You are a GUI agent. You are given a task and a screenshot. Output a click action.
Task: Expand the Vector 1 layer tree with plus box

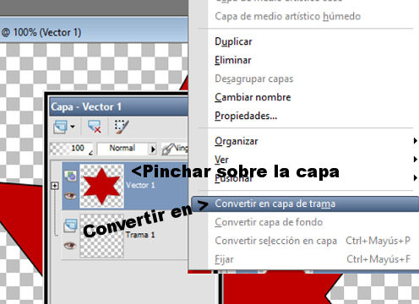point(55,186)
